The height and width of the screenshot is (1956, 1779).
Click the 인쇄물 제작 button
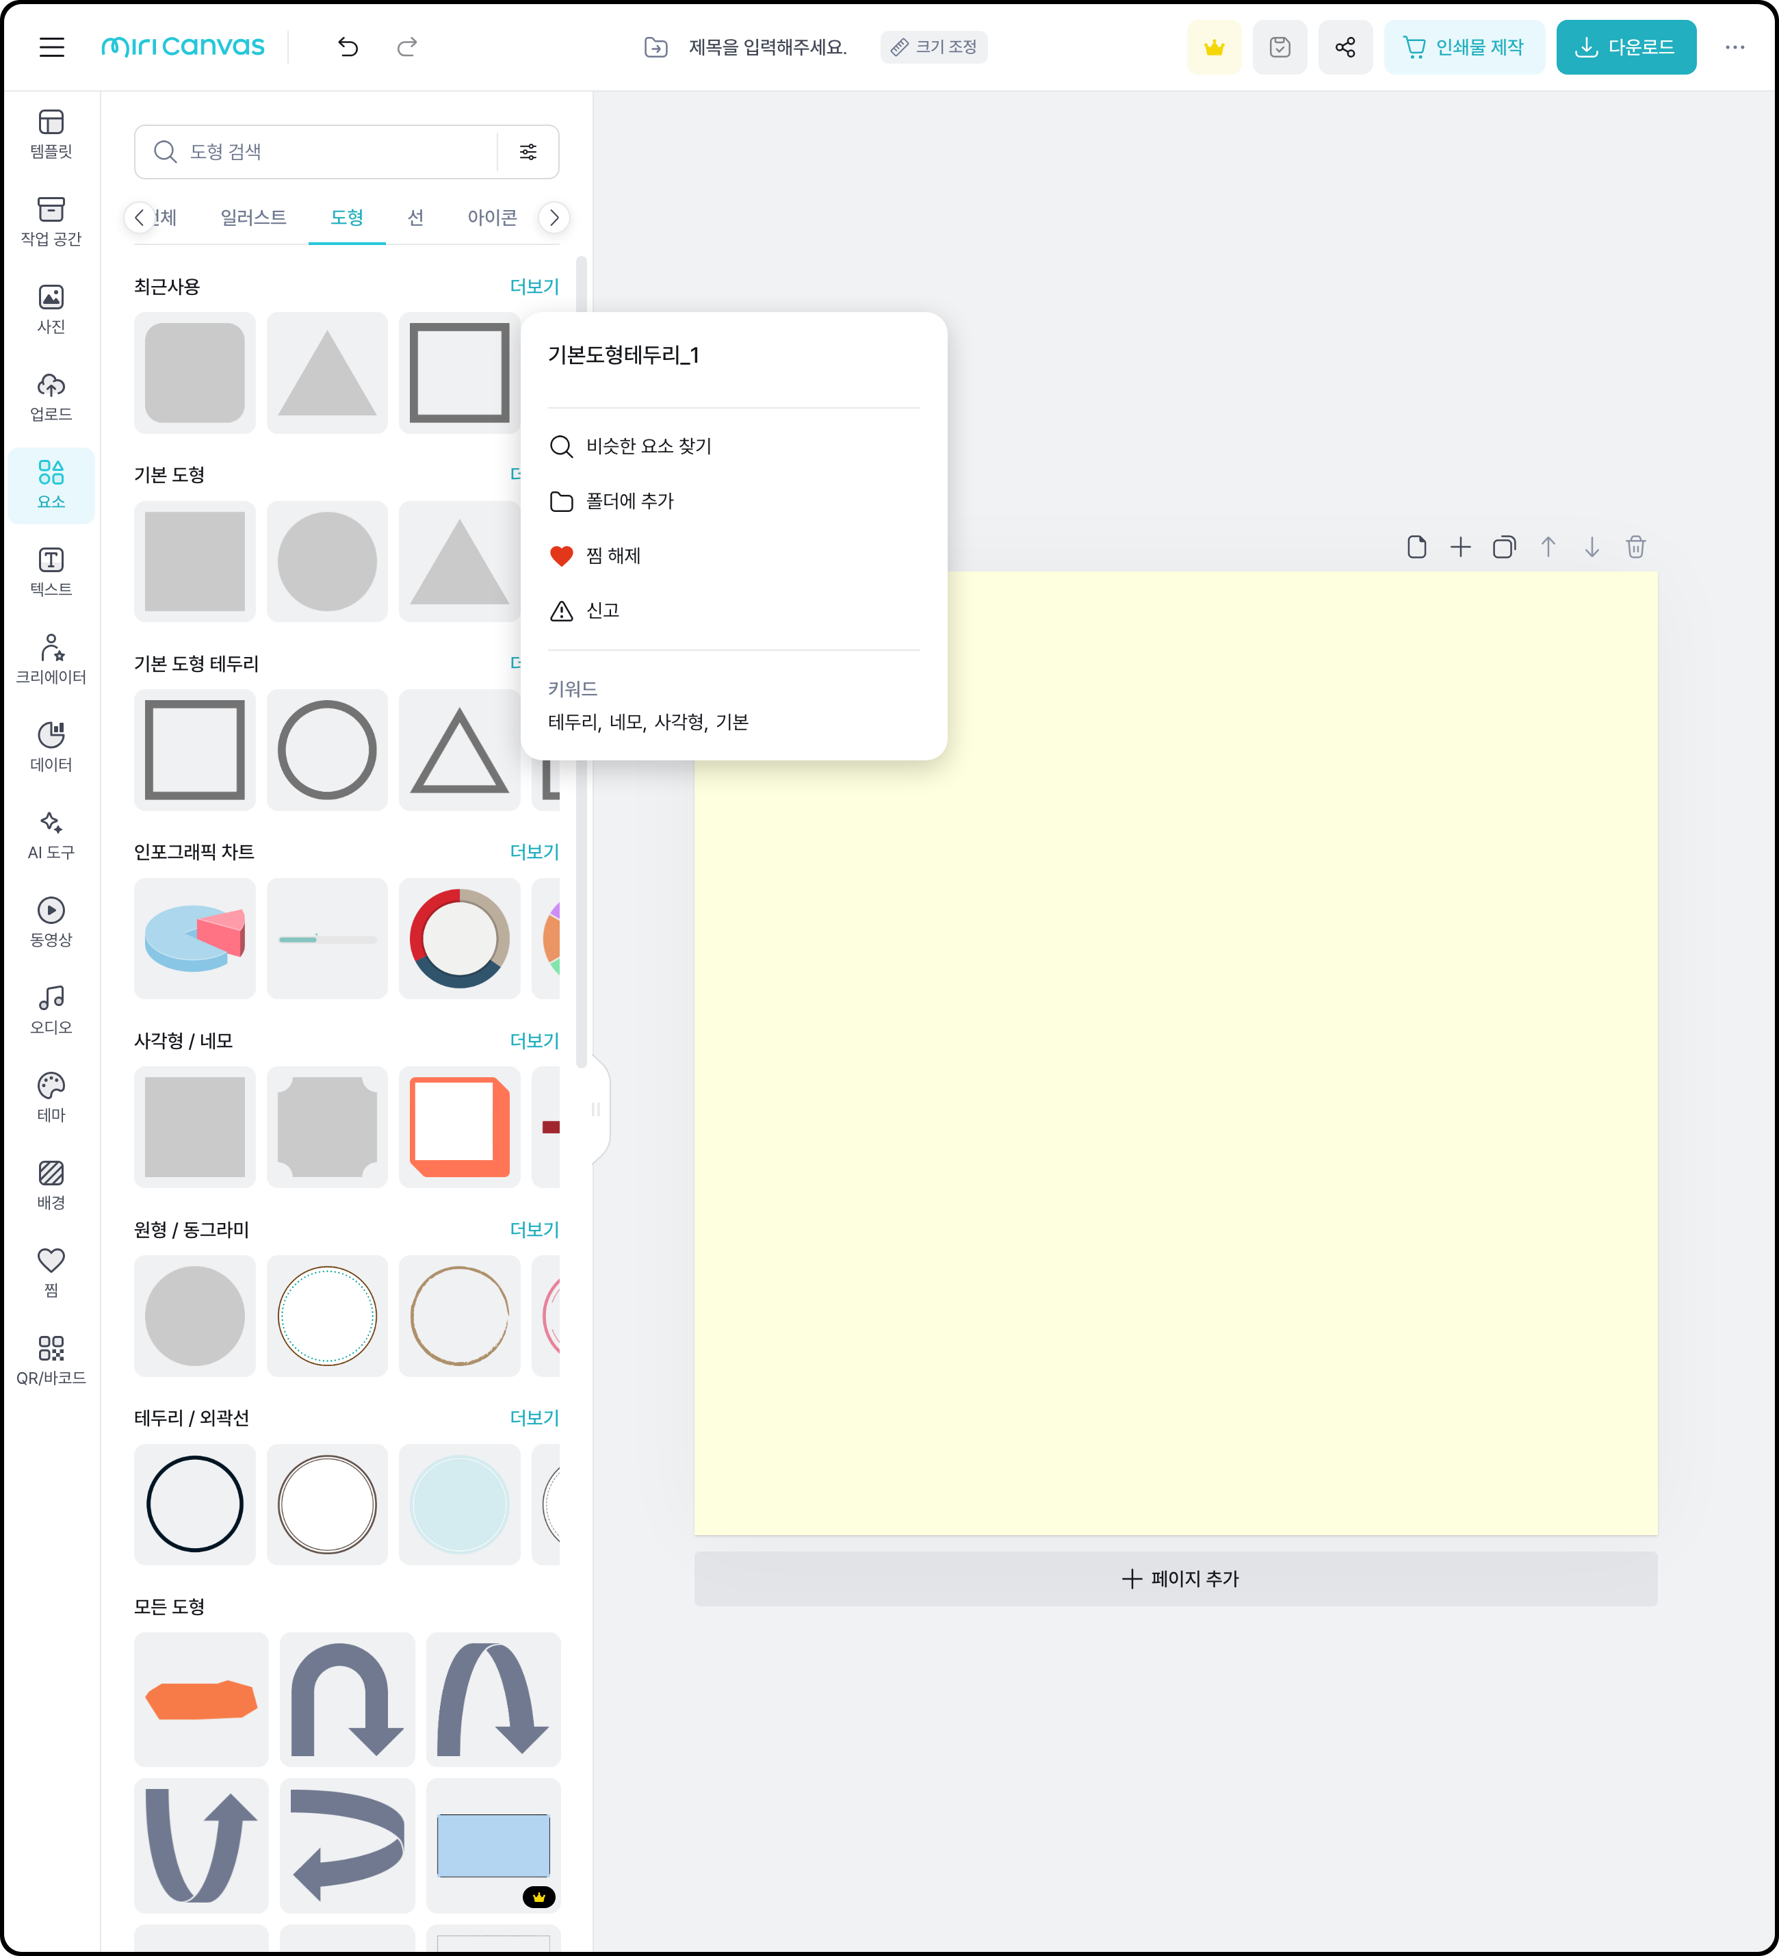(1464, 47)
